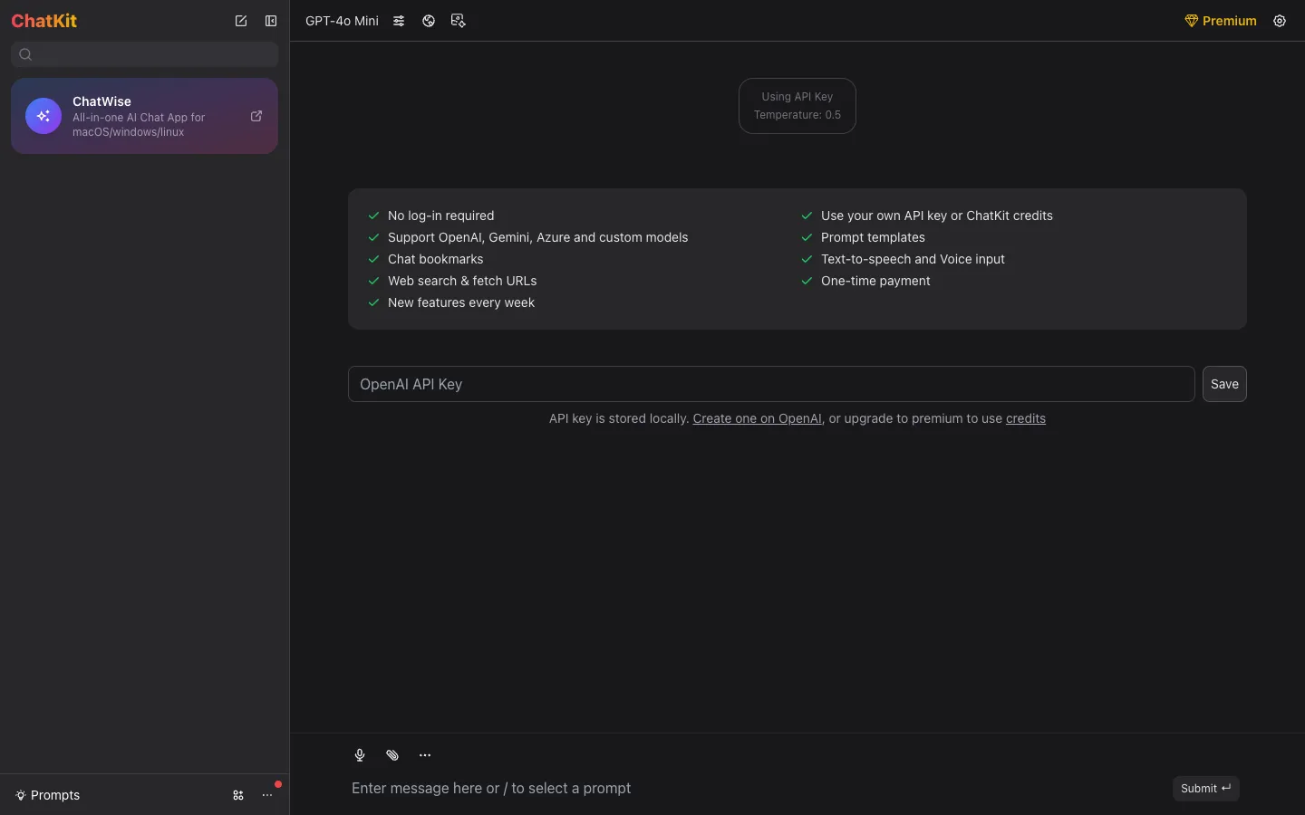Collapse the sidebar panel icon
1305x815 pixels.
coord(271,21)
